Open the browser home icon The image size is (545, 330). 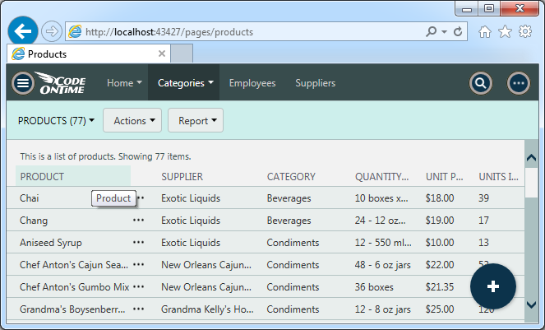coord(486,32)
